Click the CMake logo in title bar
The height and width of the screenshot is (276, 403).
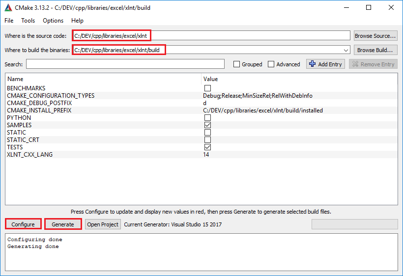click(x=8, y=7)
